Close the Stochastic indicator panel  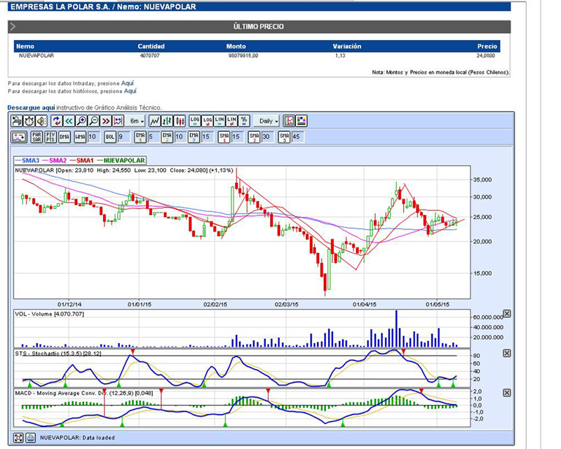[507, 354]
